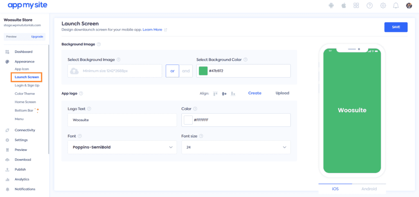Image resolution: width=419 pixels, height=197 pixels.
Task: Click the Connectivity sidebar icon
Action: (x=7, y=130)
